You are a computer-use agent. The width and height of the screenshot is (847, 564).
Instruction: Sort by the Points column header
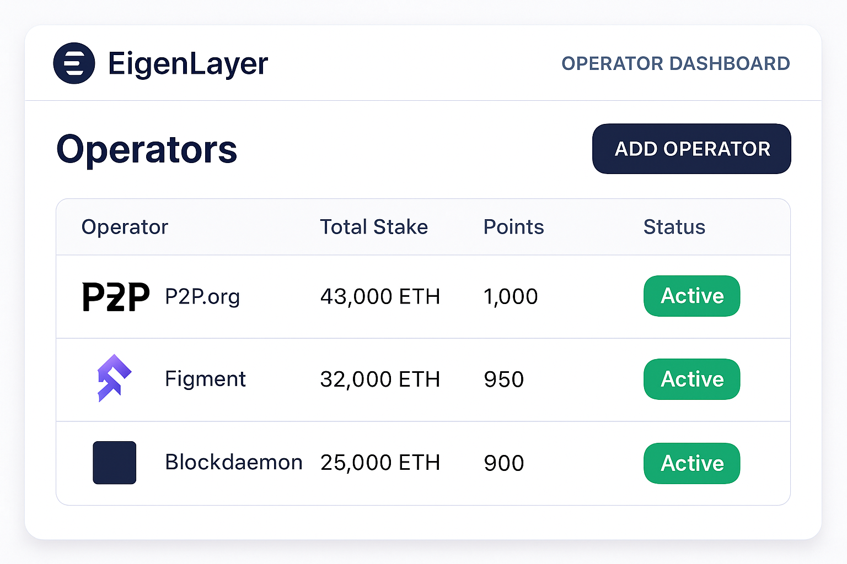[x=513, y=227]
